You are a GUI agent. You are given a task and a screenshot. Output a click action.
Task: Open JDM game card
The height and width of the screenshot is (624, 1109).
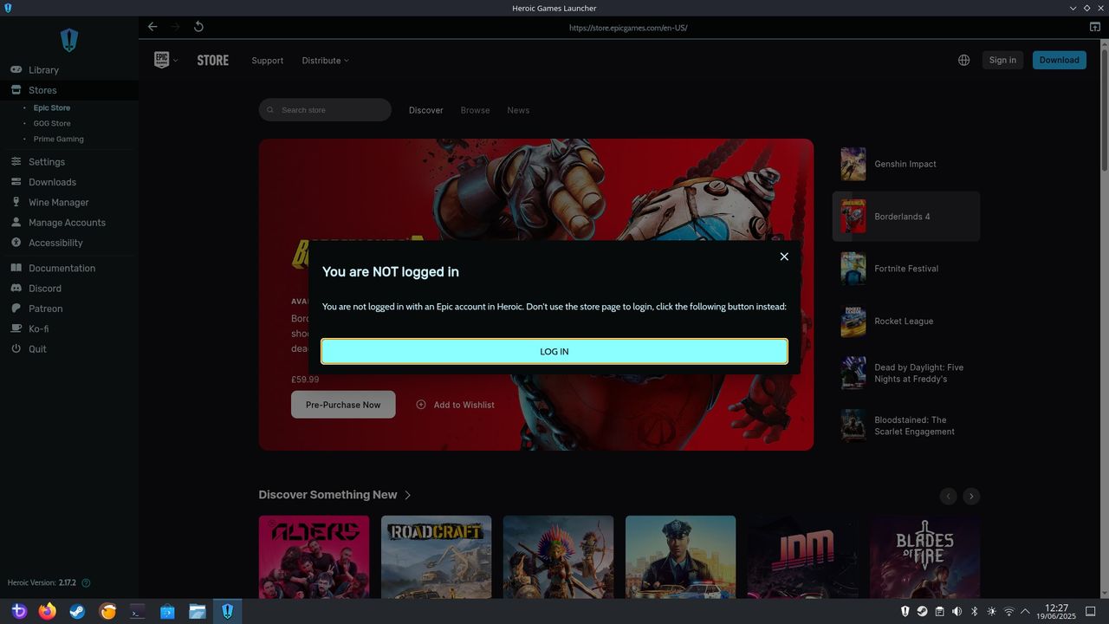tap(802, 557)
